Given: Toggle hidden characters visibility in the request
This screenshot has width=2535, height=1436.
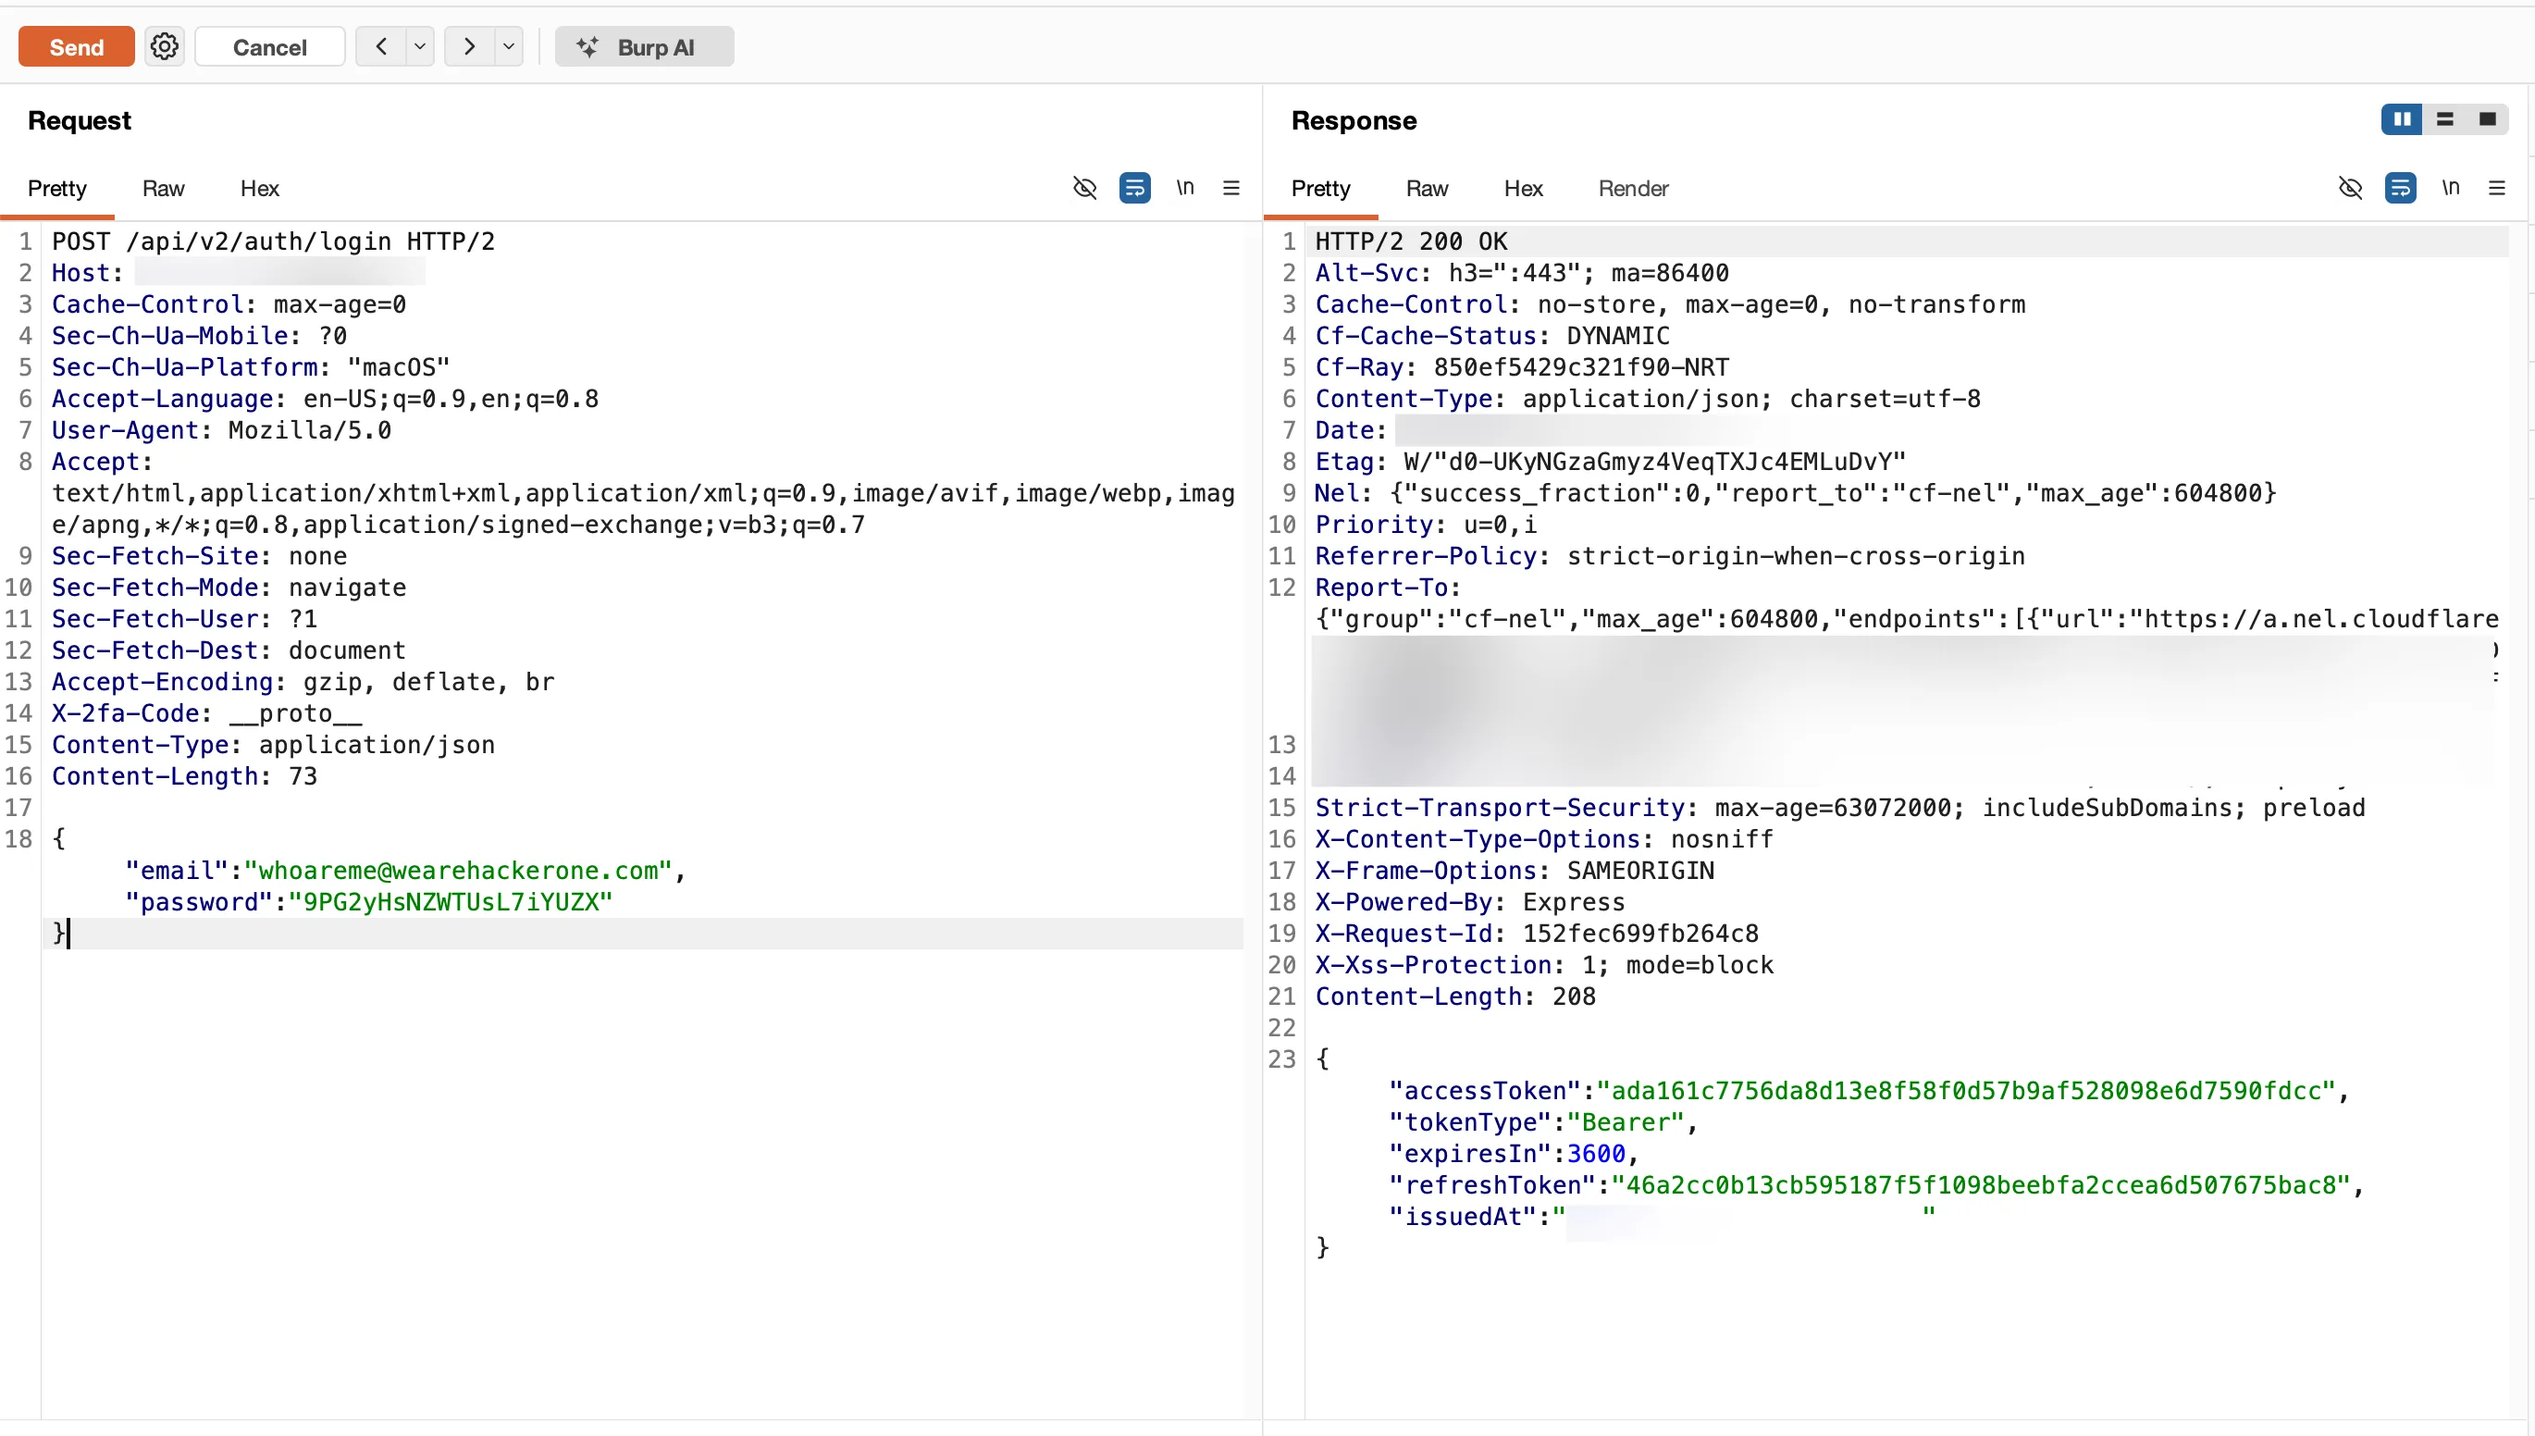Looking at the screenshot, I should 1084,188.
